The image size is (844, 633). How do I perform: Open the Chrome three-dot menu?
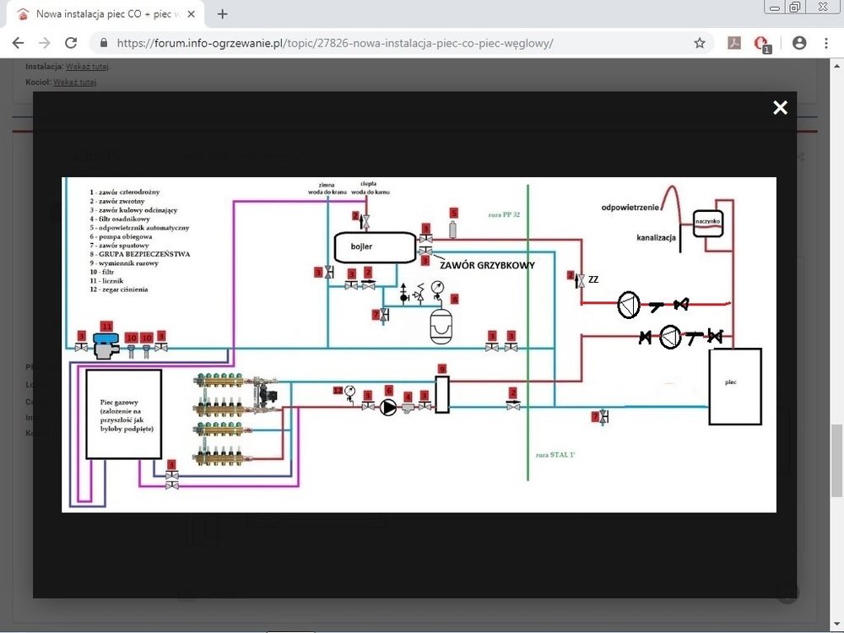(x=826, y=43)
